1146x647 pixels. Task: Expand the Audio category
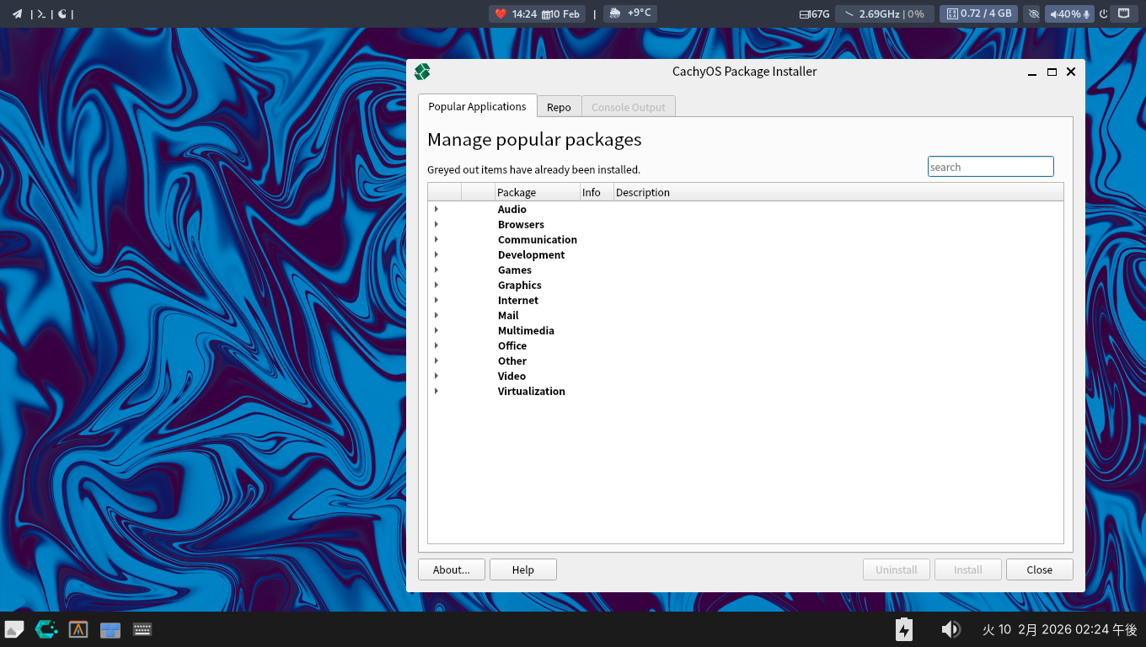tap(436, 209)
